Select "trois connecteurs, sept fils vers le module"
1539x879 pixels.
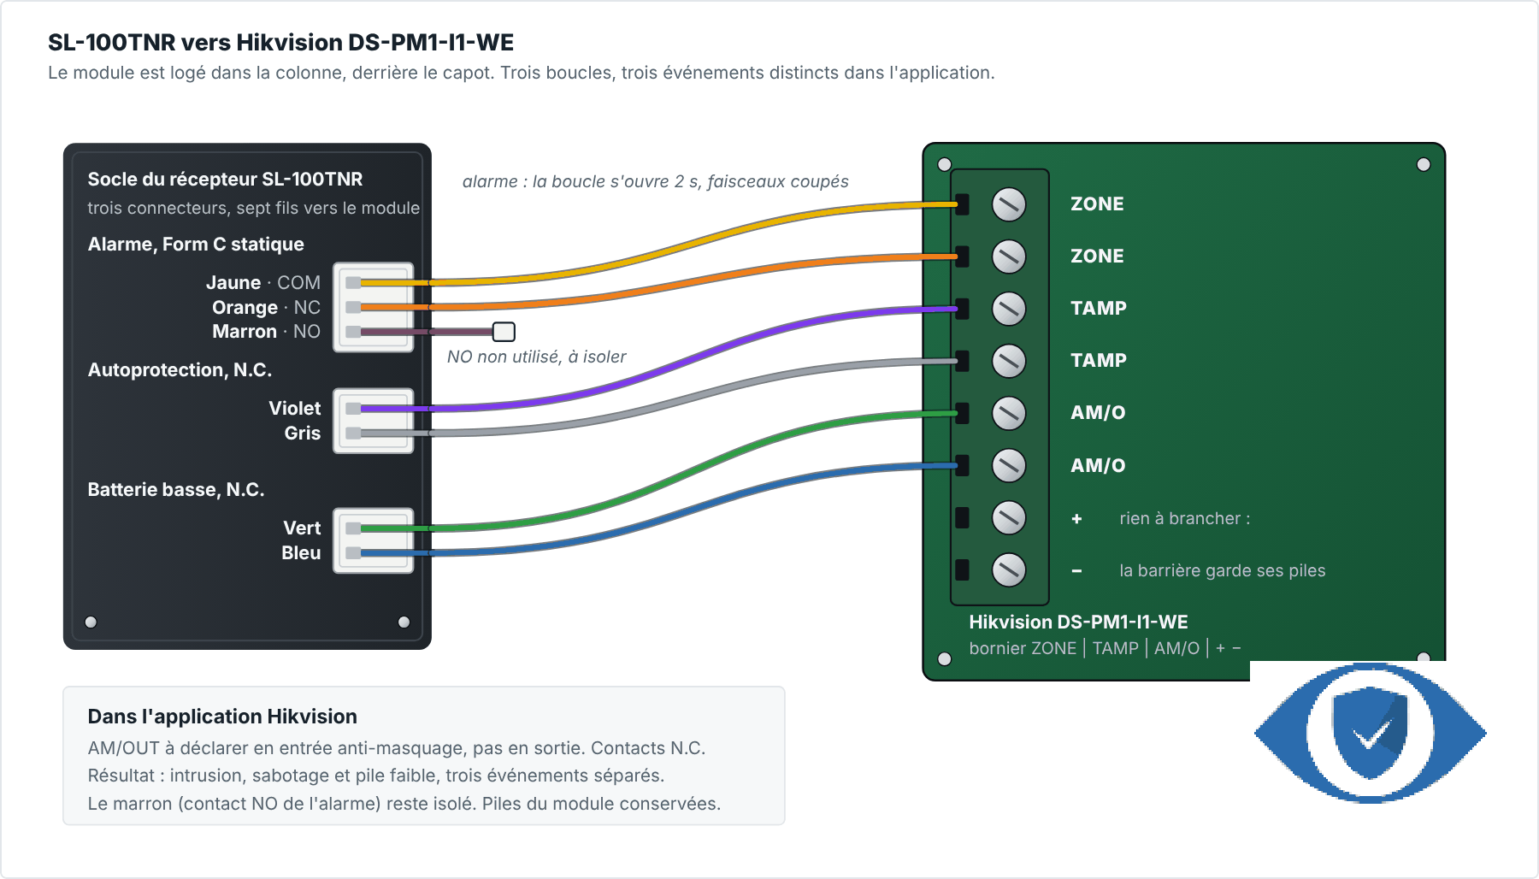point(253,208)
